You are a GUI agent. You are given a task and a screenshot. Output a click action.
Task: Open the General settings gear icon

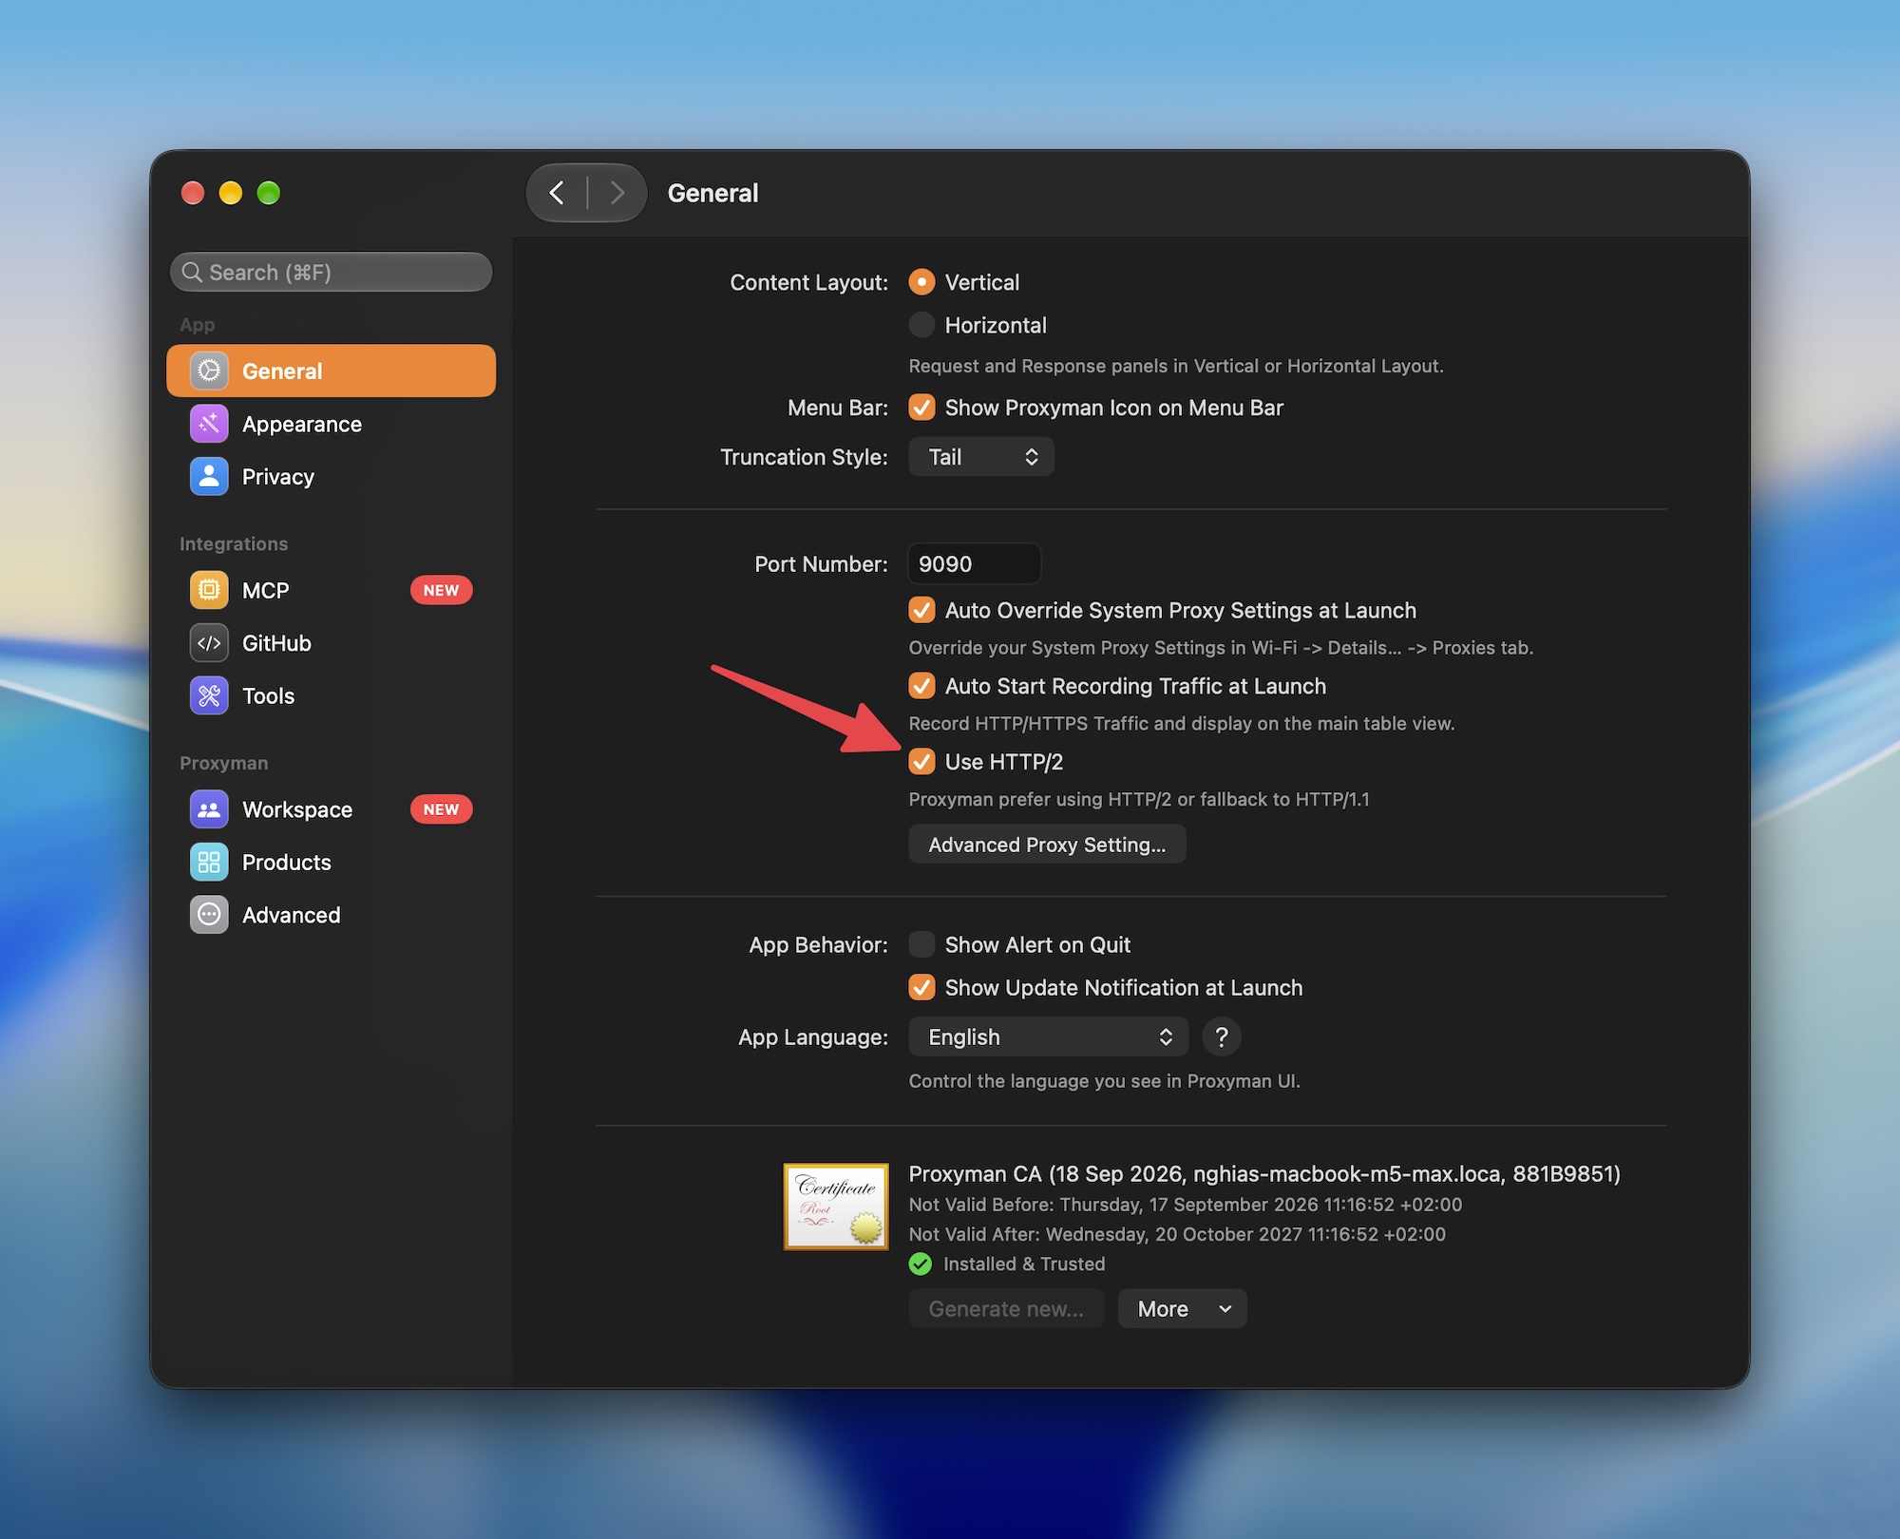pyautogui.click(x=209, y=370)
